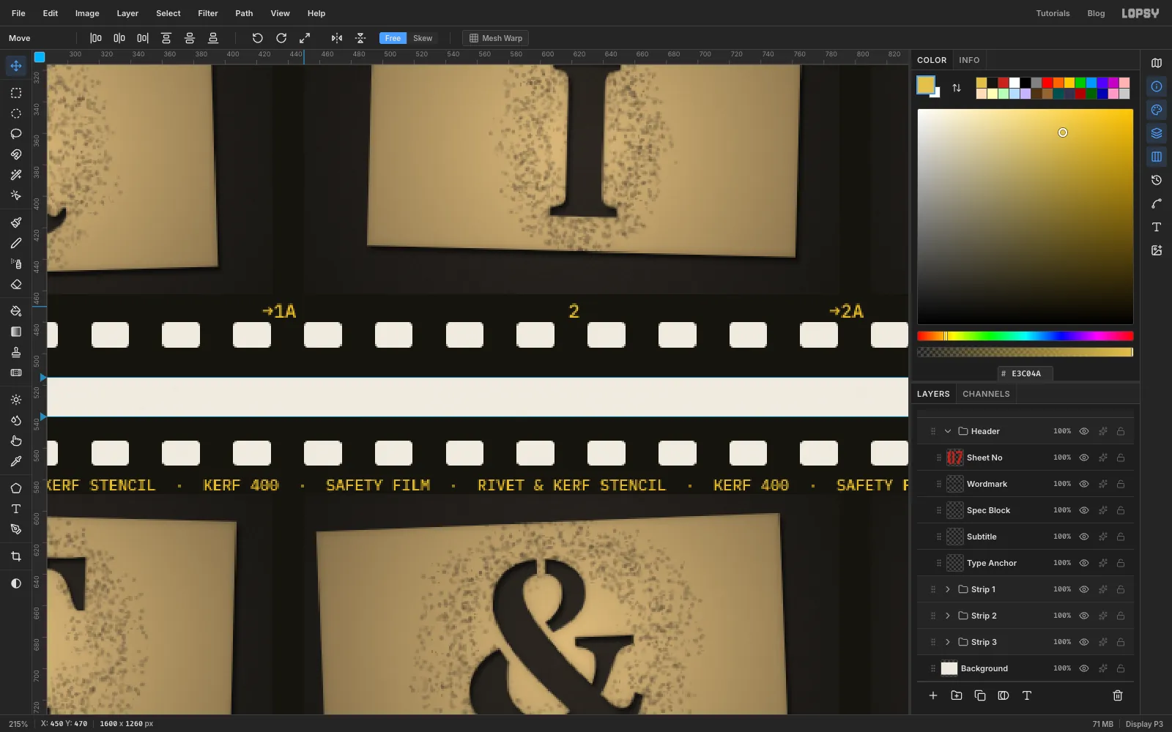Select the Eraser tool
This screenshot has height=732, width=1172.
(16, 284)
